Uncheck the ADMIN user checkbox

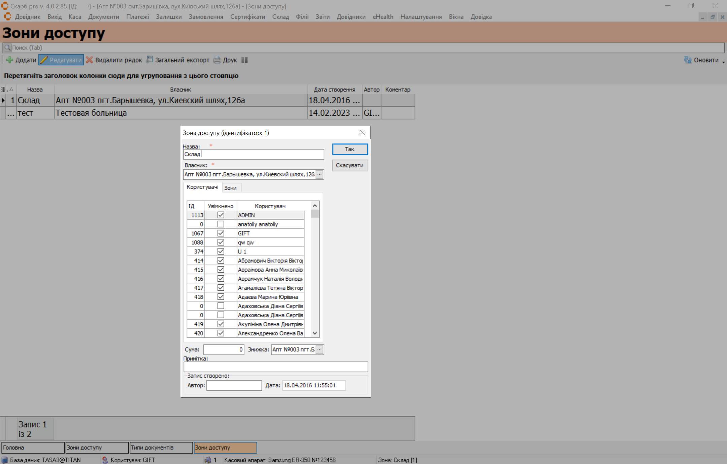click(221, 215)
